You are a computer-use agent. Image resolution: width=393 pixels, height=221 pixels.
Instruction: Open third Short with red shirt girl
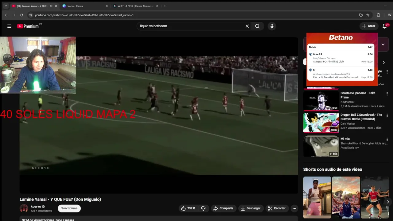tap(375, 197)
